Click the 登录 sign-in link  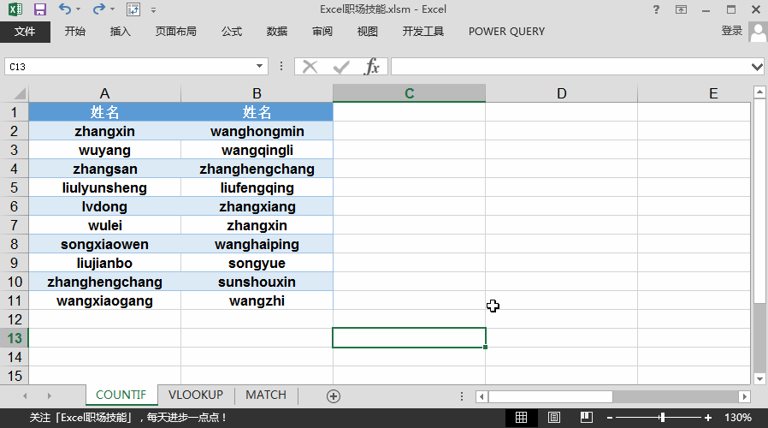click(732, 31)
